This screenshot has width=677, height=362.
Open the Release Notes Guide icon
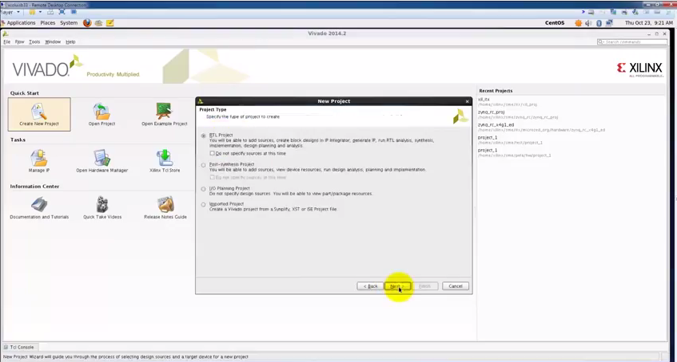pyautogui.click(x=165, y=205)
